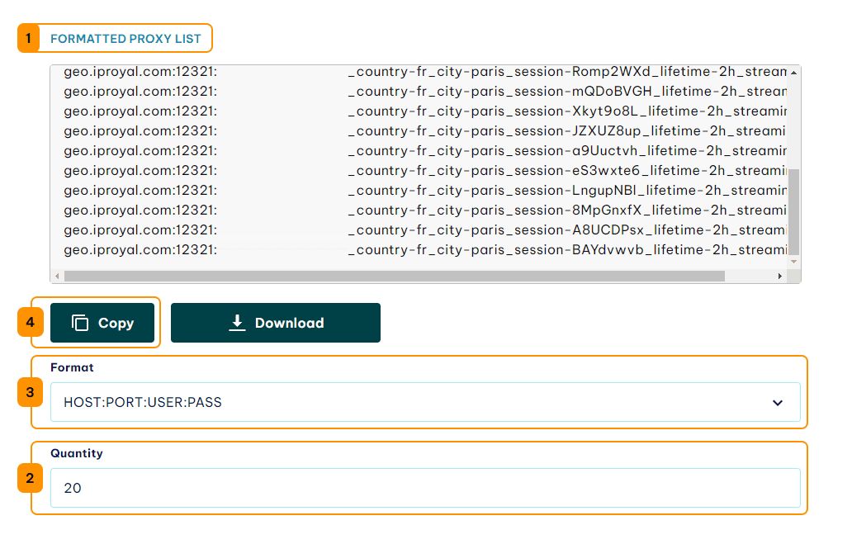Focus the Quantity input field

coord(424,488)
